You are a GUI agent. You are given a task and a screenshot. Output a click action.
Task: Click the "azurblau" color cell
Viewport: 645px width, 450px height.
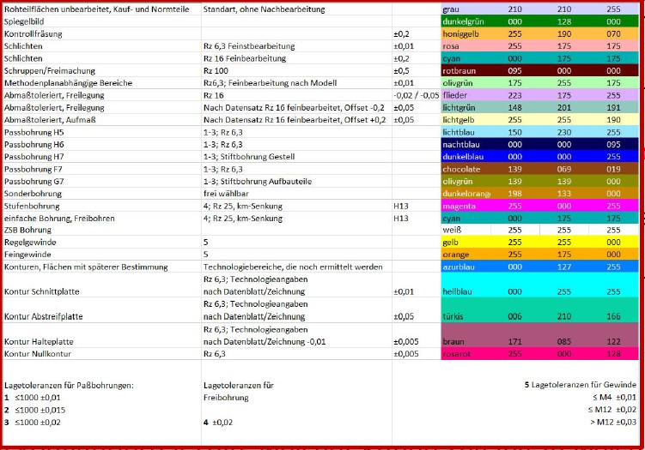465,267
